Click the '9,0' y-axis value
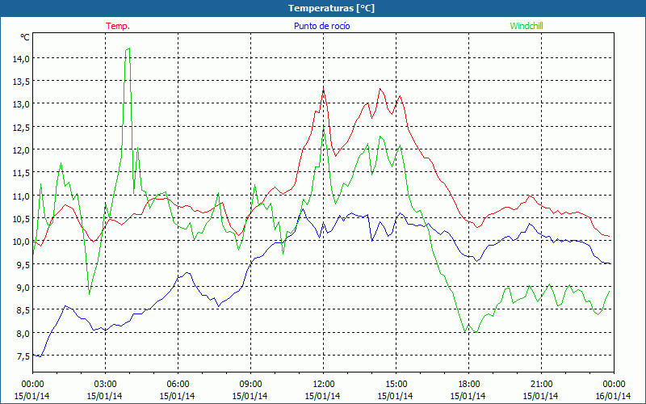Screen dimensions: 646x404 (23, 288)
